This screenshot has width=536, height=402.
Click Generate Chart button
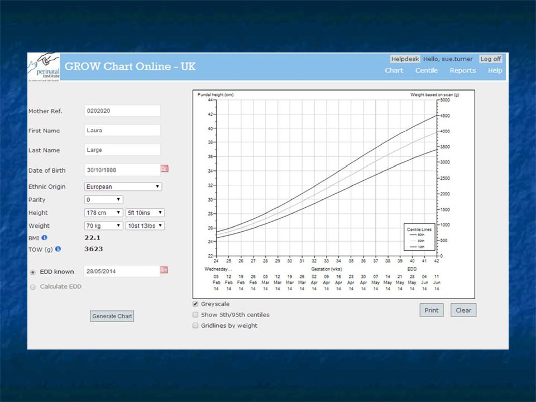[112, 316]
